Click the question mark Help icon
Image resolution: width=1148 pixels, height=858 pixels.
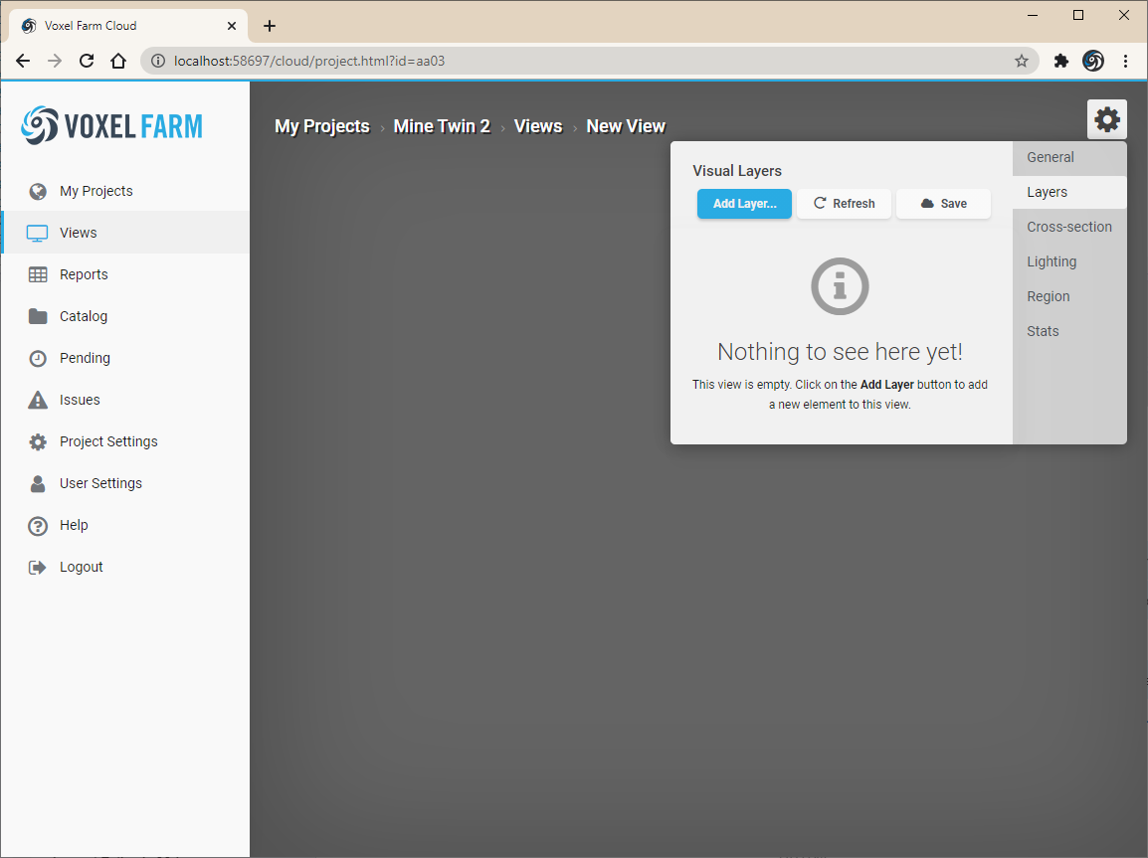coord(38,526)
